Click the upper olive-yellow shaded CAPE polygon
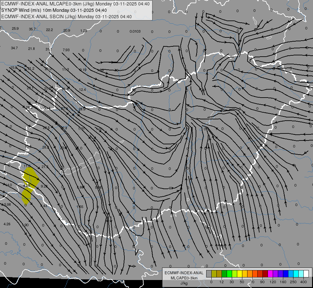313x288 pixels. click(31, 177)
